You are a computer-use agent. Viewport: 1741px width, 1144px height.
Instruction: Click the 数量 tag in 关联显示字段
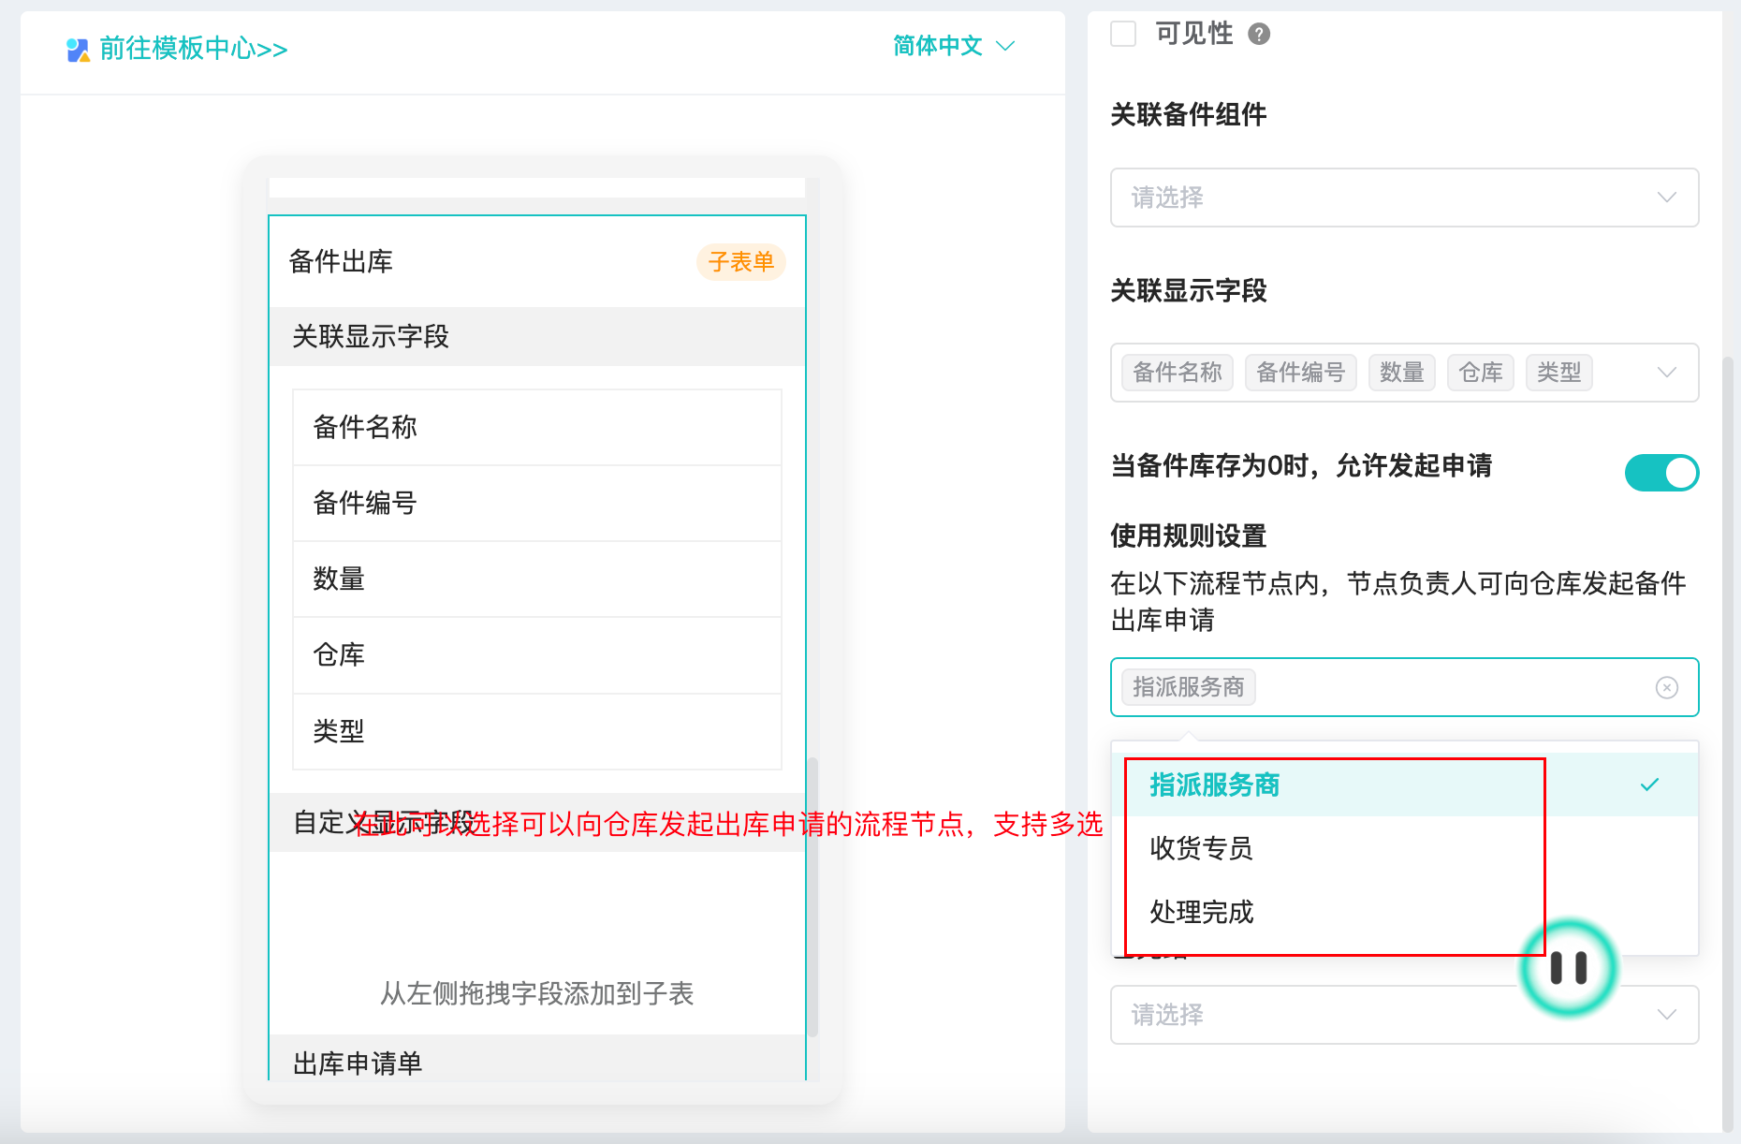coord(1401,373)
